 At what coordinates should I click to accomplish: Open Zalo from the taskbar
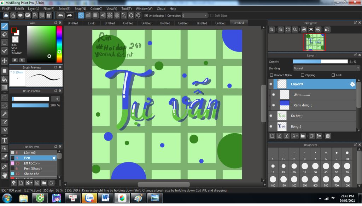89,198
